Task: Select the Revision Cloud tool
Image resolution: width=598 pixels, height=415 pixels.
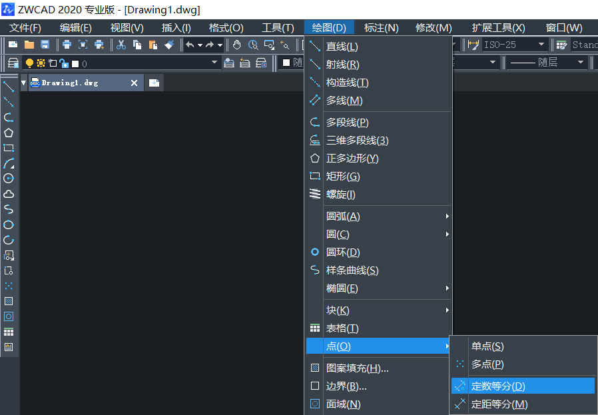Action: click(x=9, y=194)
